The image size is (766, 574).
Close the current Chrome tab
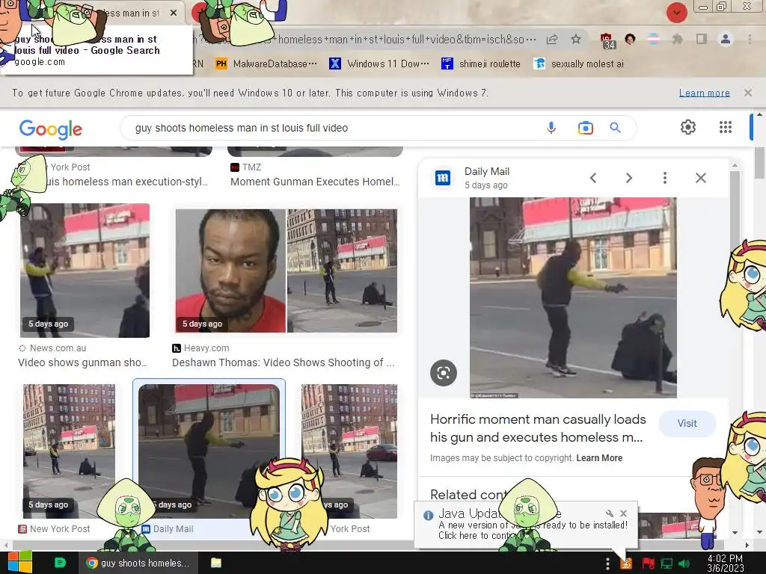(174, 13)
